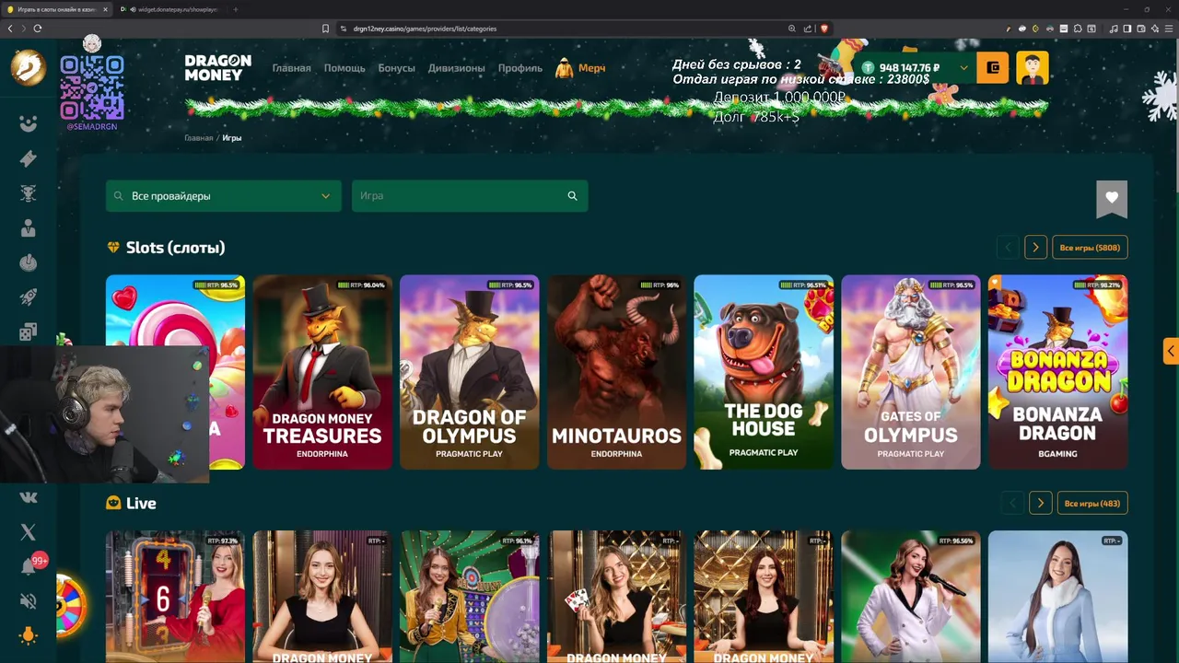Open Все игры (5808) slots list
The height and width of the screenshot is (663, 1179).
click(1090, 248)
